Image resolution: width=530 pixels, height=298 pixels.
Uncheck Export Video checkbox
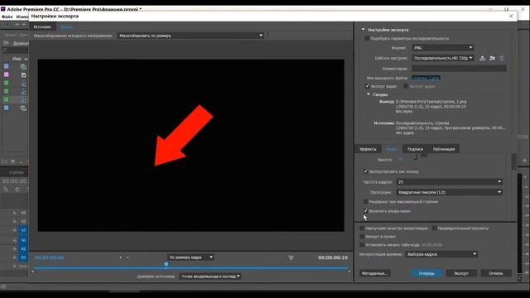point(367,86)
